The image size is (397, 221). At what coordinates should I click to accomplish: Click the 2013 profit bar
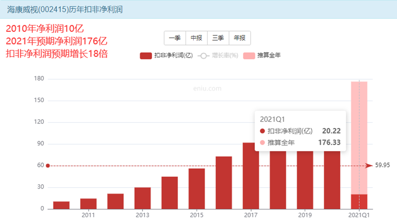(x=142, y=198)
